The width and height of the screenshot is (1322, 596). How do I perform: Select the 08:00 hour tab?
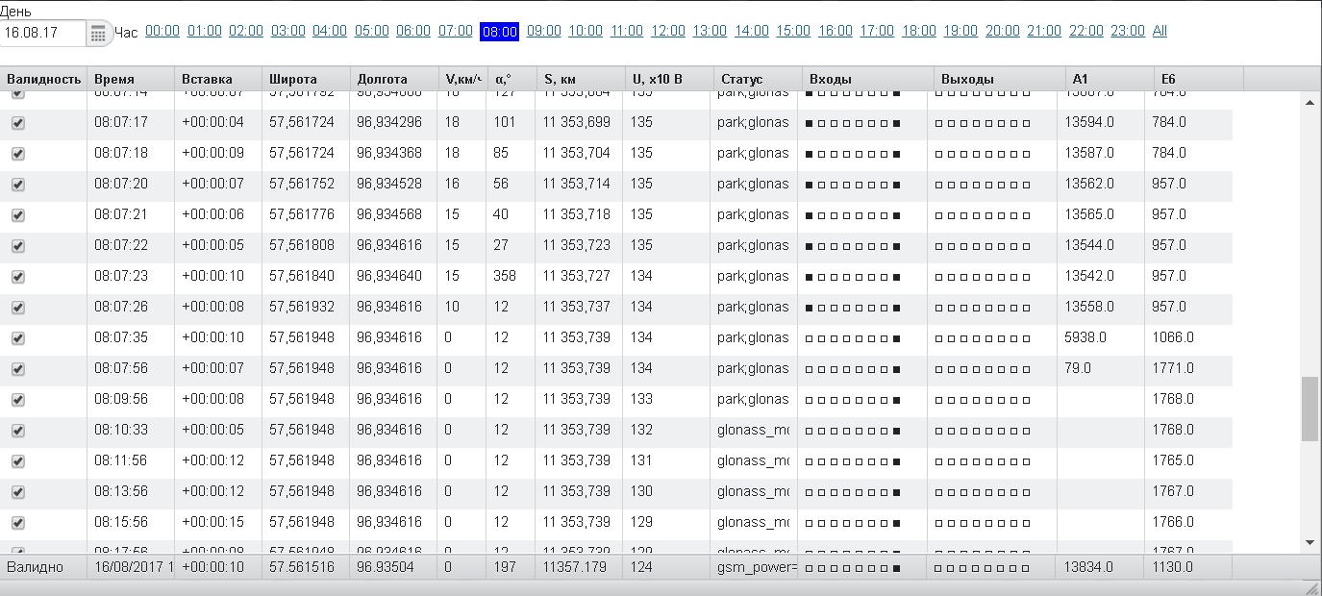(499, 32)
